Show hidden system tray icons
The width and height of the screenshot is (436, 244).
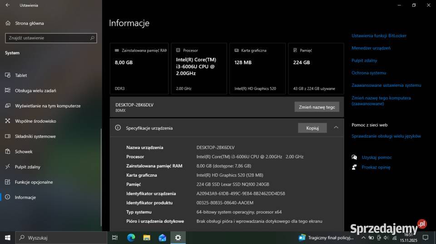tap(363, 238)
